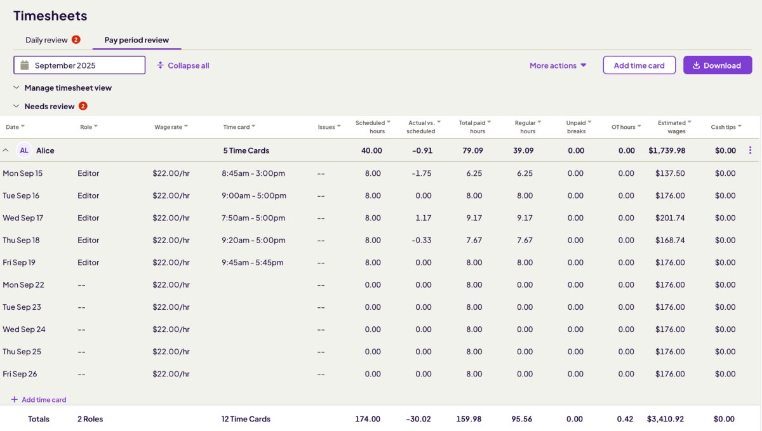
Task: Sort by the Date column arrow
Action: tap(23, 127)
